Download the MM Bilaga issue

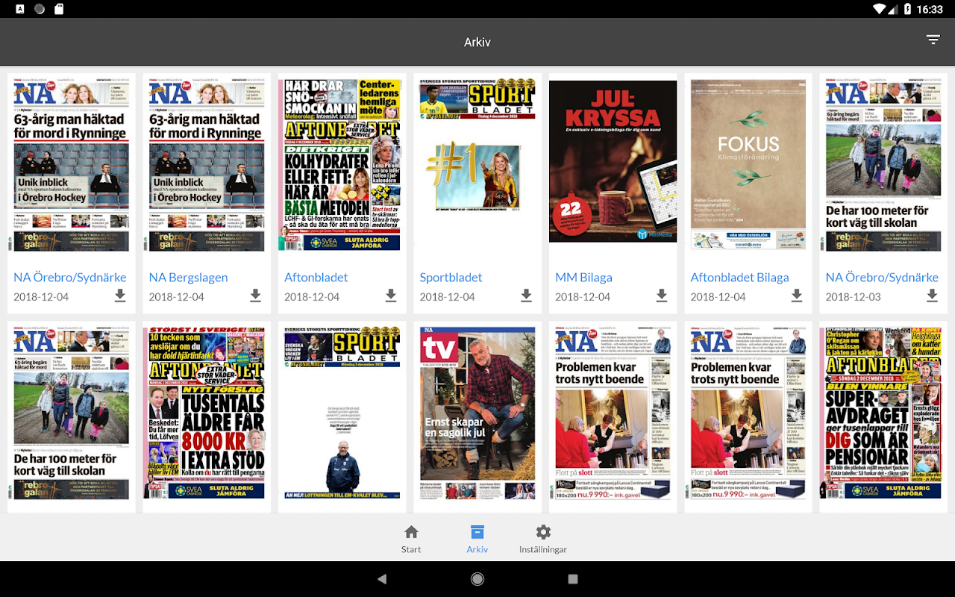pyautogui.click(x=662, y=296)
